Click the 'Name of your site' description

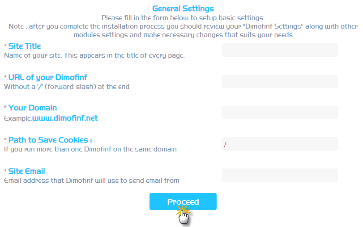click(x=94, y=55)
